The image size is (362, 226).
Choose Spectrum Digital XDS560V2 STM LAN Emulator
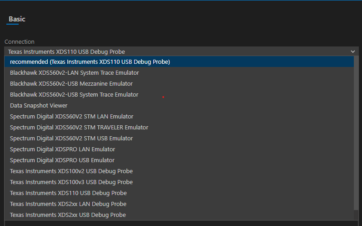click(71, 117)
